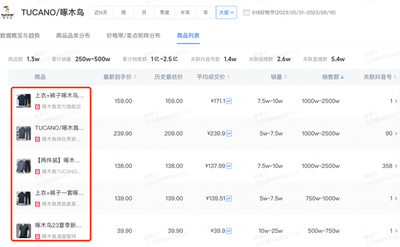
Task: Expand linked accounts arrow in 上衣+裤子一套 row
Action: click(x=396, y=198)
